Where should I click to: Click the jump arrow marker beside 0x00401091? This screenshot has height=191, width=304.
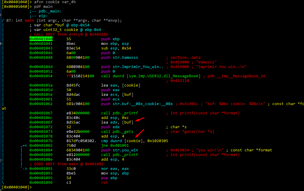[24, 169]
